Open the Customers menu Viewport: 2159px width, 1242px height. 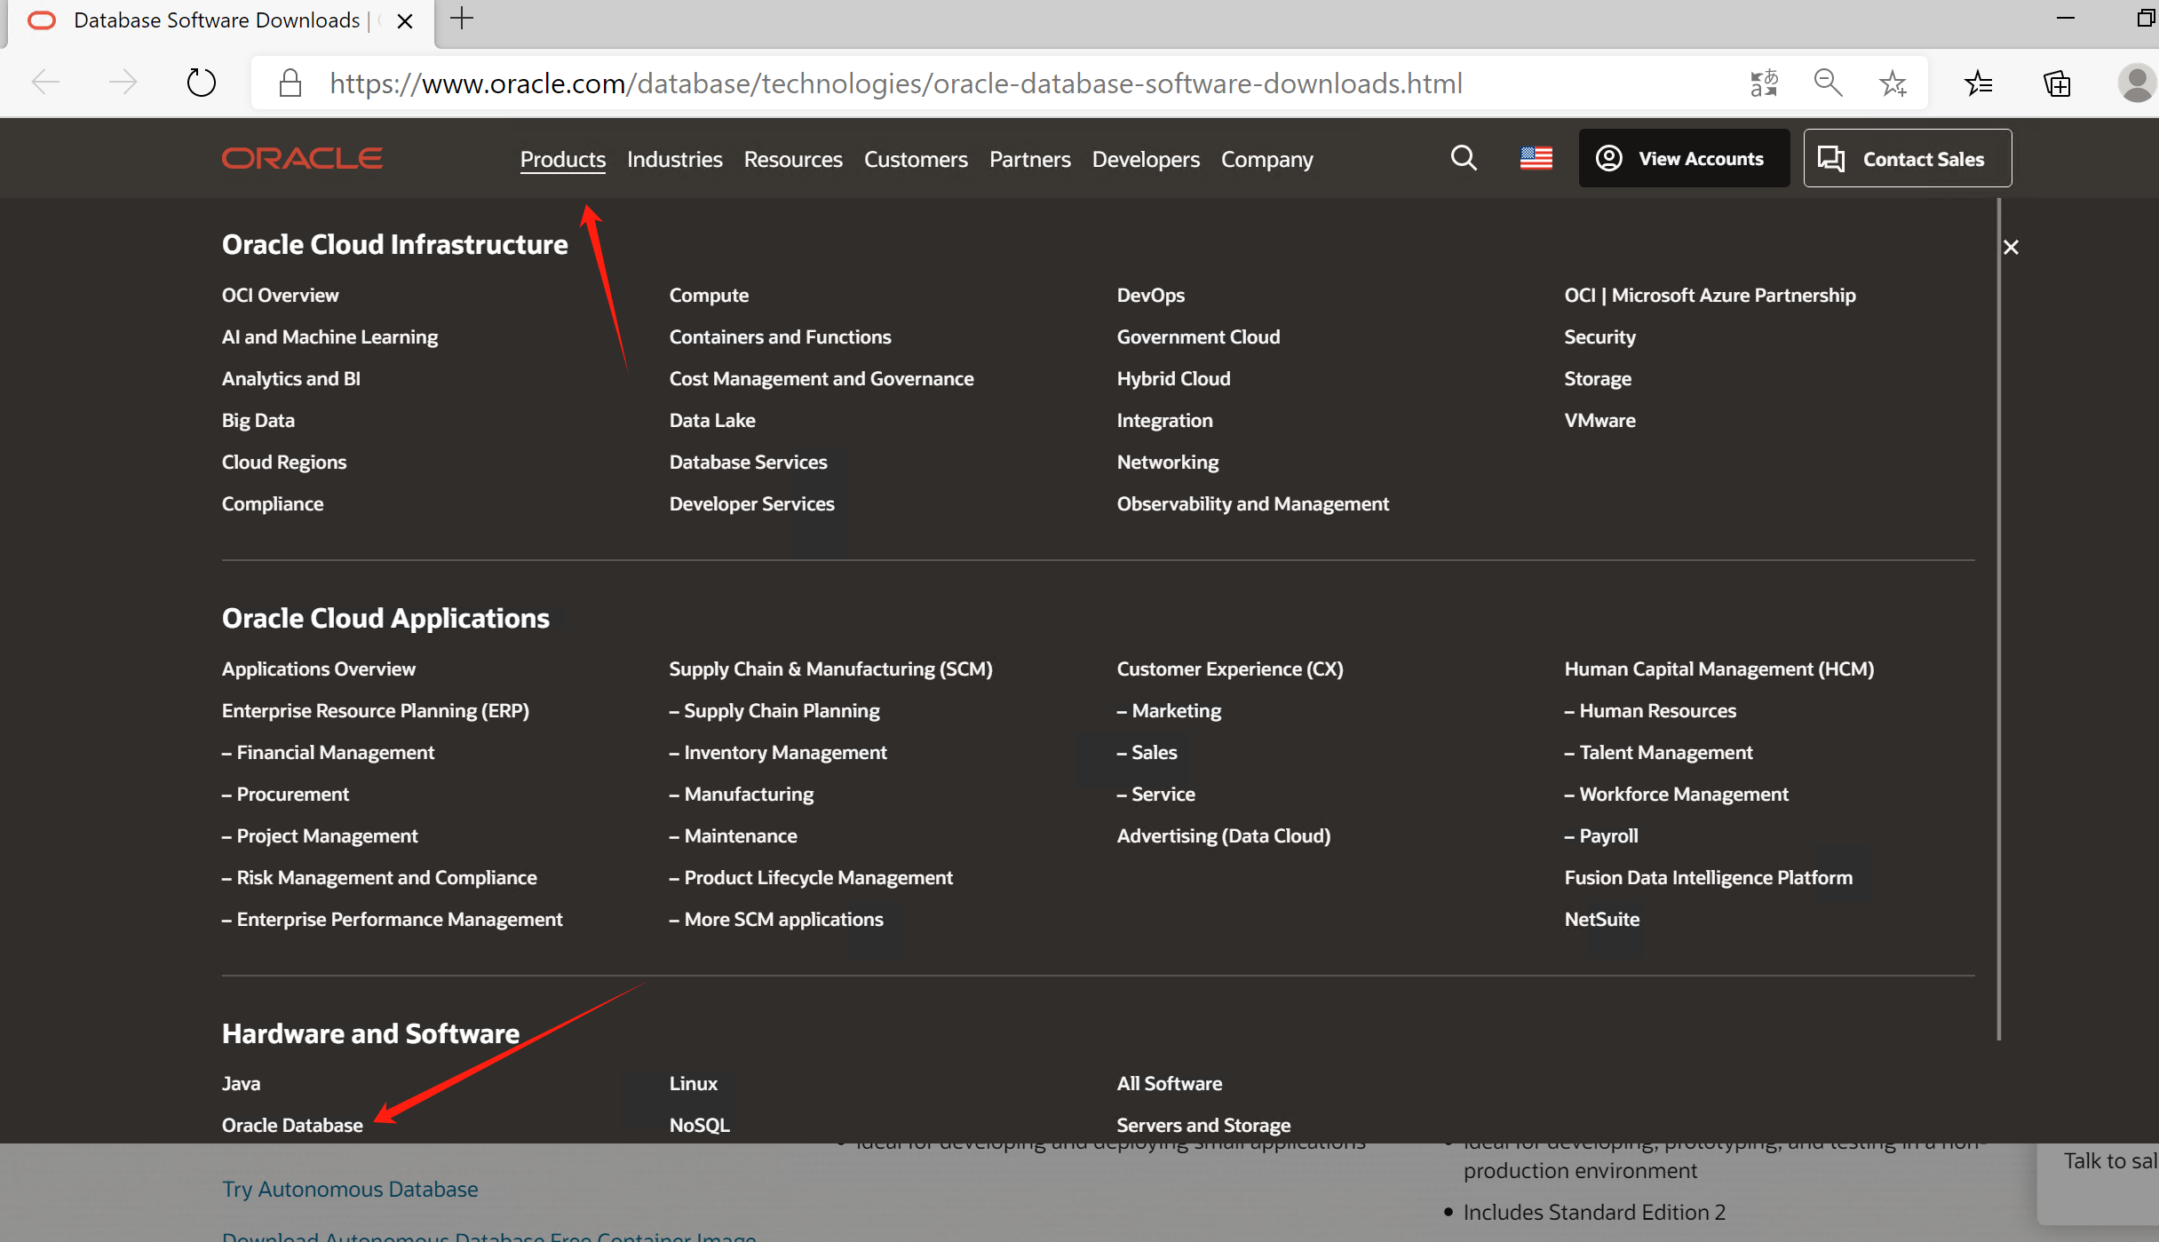click(x=916, y=159)
